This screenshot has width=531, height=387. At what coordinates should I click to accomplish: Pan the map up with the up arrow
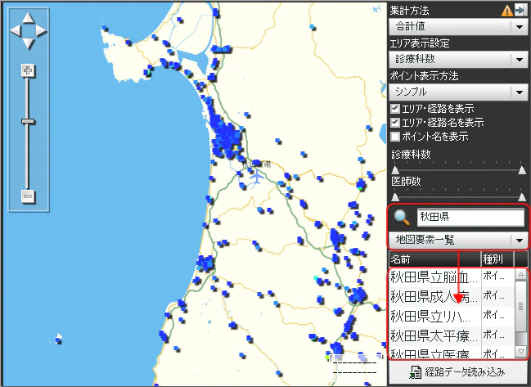pos(29,18)
